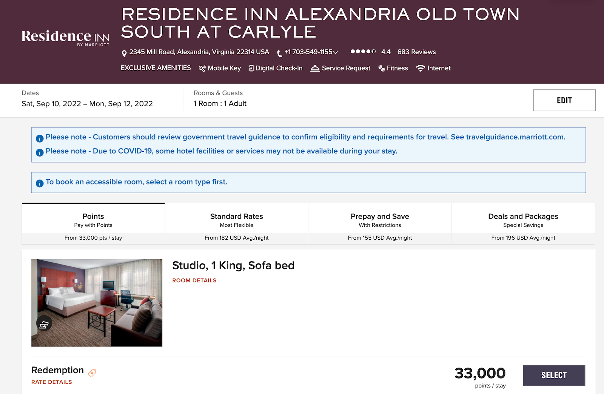Click the Service Request bell icon
The width and height of the screenshot is (604, 394).
[x=314, y=68]
